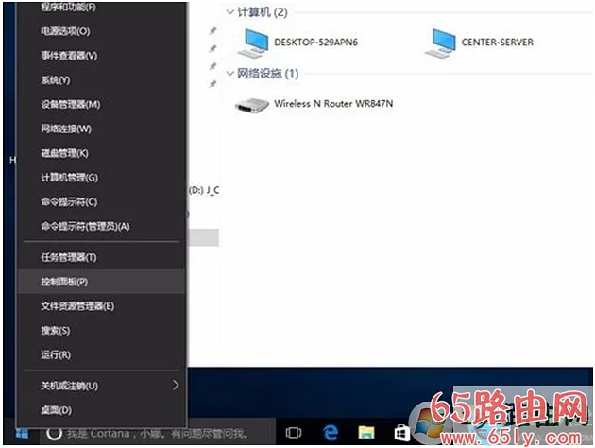Collapse the 计算机 (2) group
Viewport: 595px width, 448px height.
[230, 13]
